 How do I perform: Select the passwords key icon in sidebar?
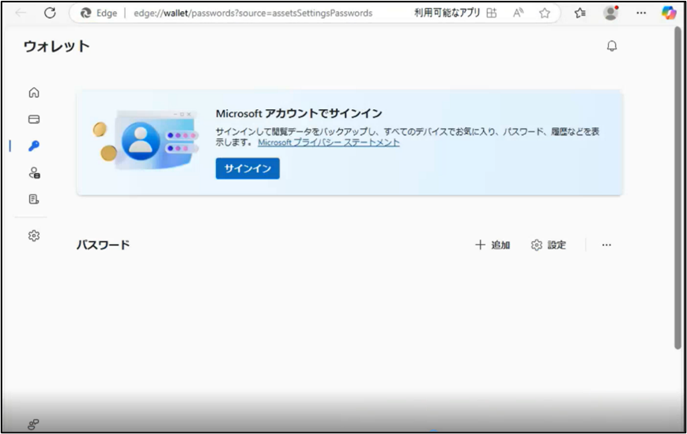pos(34,146)
